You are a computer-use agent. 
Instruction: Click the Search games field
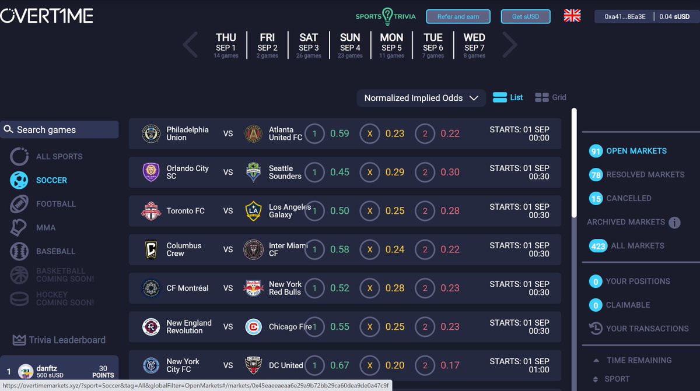click(x=59, y=129)
